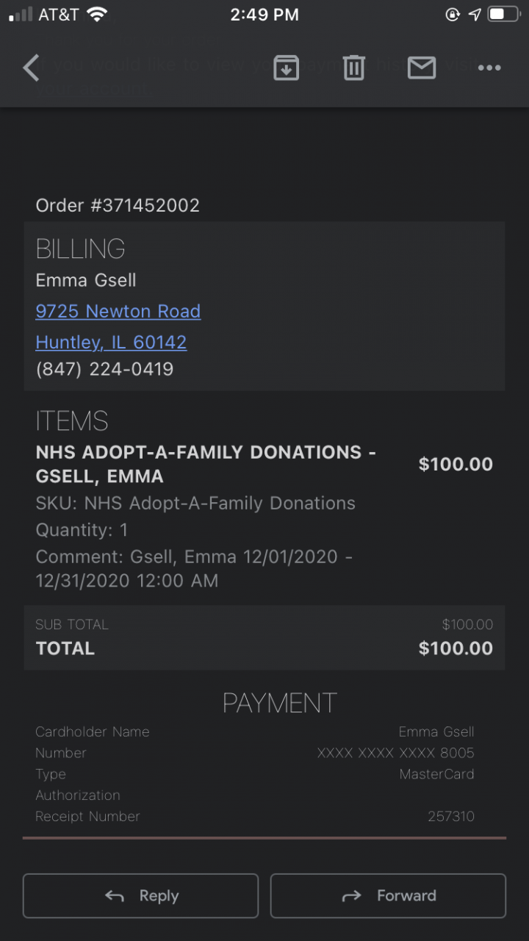Archive this email with the archive icon
The width and height of the screenshot is (529, 941).
coord(286,68)
